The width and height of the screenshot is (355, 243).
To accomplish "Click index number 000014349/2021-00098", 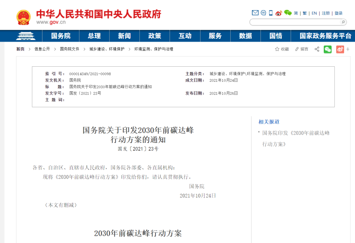I will tap(90, 74).
